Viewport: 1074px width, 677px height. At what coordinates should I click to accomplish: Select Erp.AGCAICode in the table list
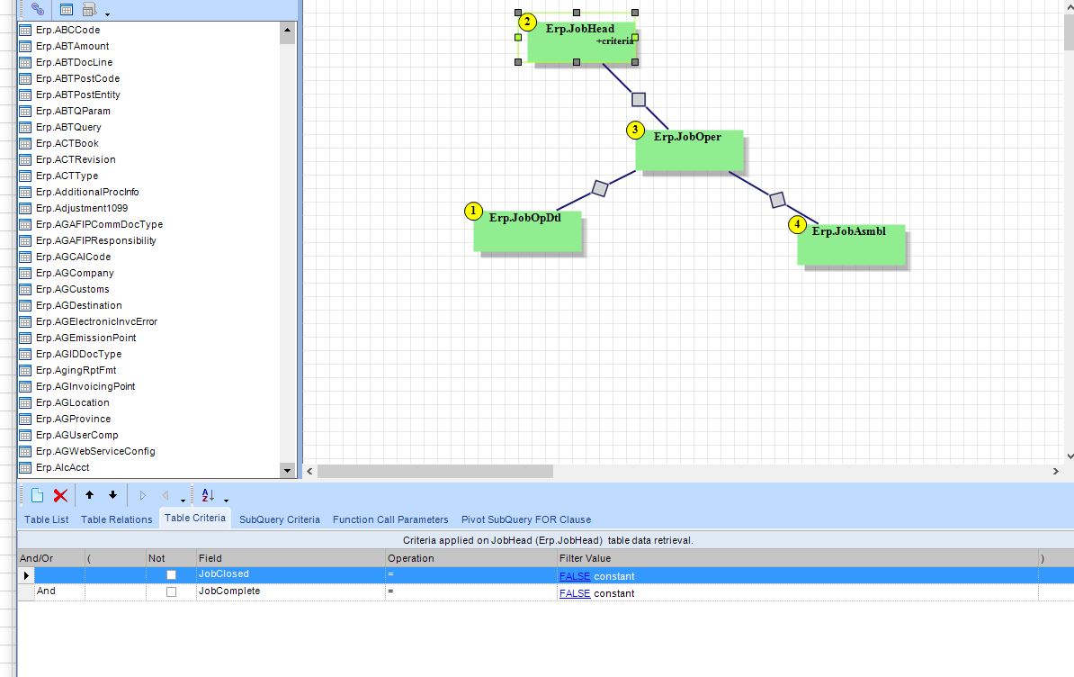pyautogui.click(x=73, y=257)
